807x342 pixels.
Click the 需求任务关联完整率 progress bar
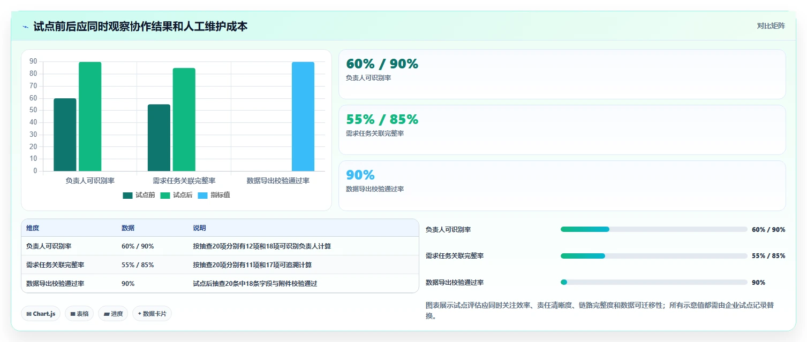[x=654, y=256]
